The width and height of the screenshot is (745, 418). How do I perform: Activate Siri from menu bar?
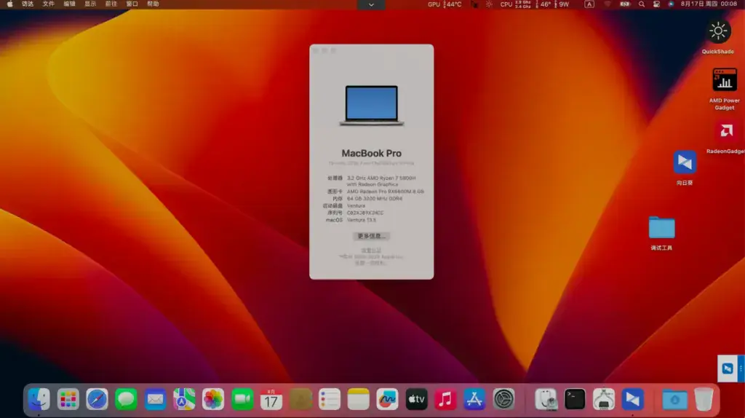click(x=671, y=4)
